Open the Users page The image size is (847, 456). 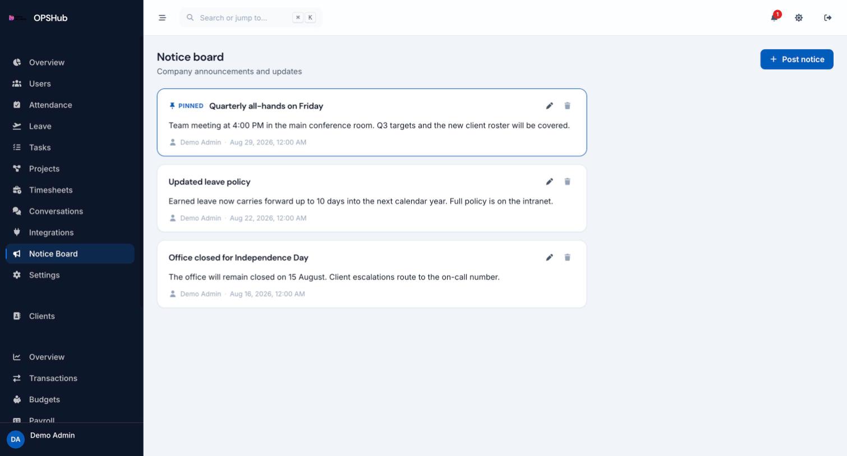click(70, 83)
